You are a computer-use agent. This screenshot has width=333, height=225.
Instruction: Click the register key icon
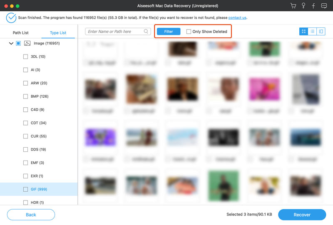(x=304, y=6)
